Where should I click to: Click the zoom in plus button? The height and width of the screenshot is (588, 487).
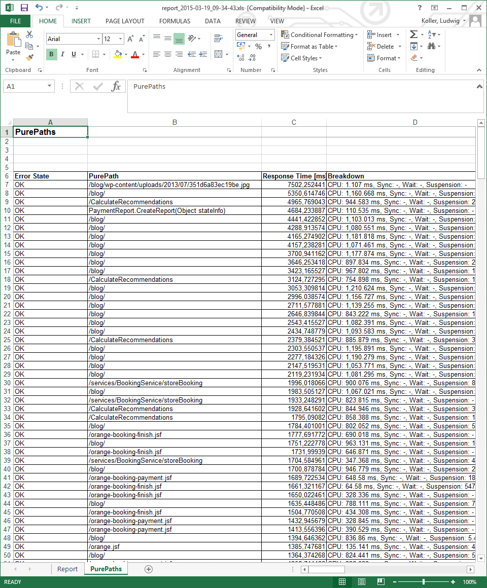click(x=453, y=582)
